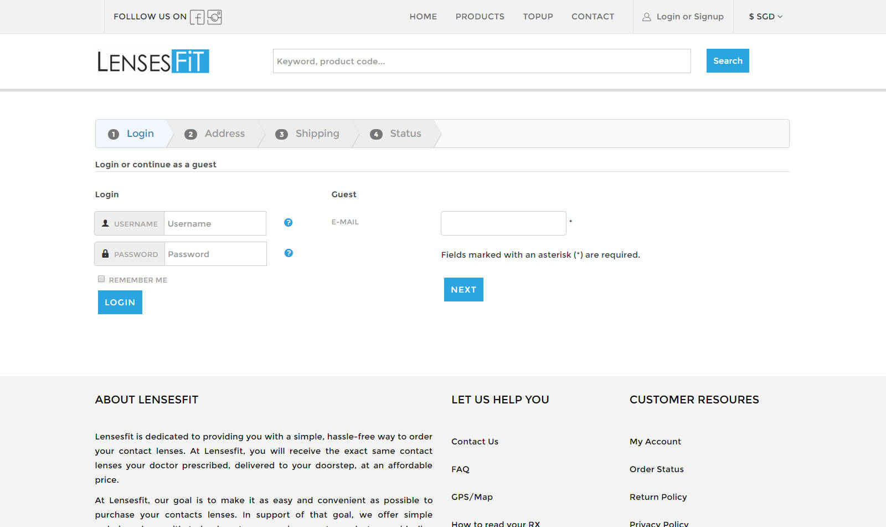The height and width of the screenshot is (527, 886).
Task: Open the Contact Us footer link
Action: pyautogui.click(x=475, y=442)
